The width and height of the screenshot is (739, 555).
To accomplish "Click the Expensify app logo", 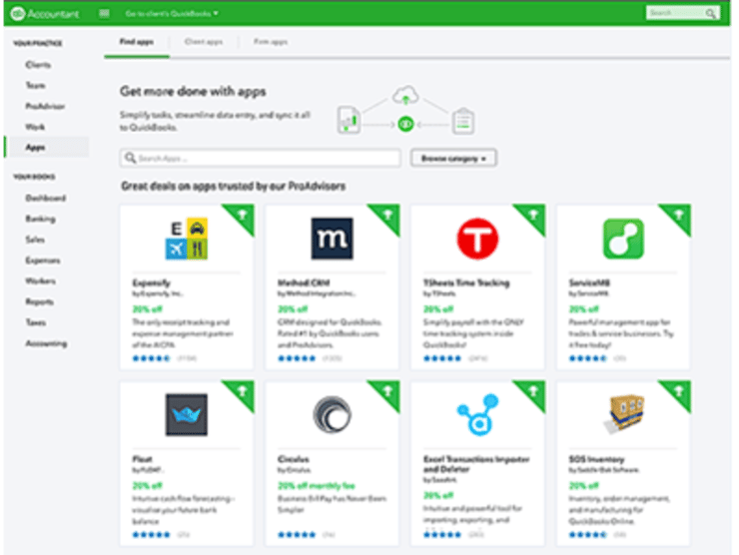I will [x=186, y=239].
